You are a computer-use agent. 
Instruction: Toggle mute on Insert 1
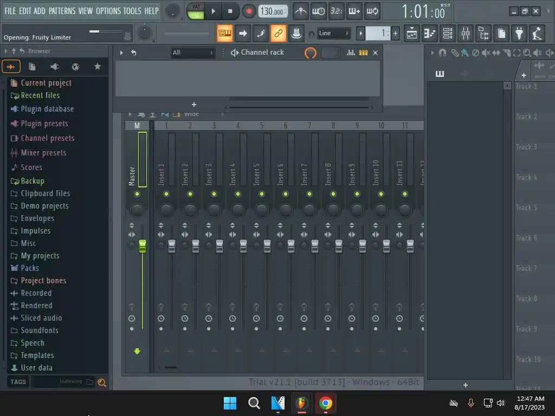tap(166, 194)
